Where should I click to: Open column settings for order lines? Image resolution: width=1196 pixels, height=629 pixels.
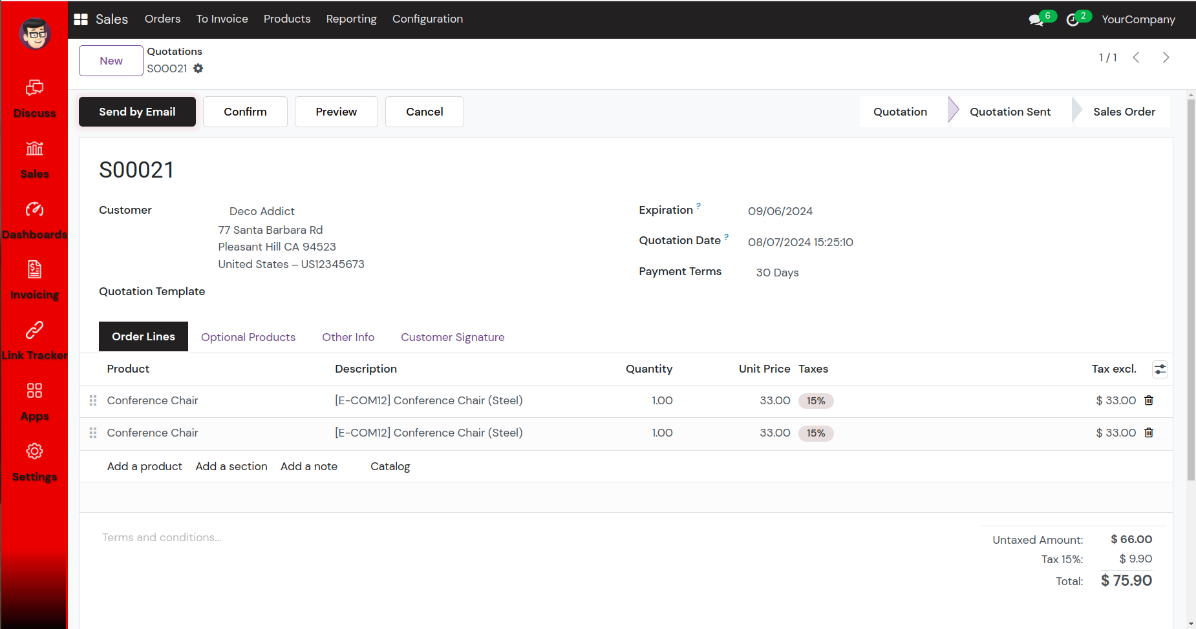[1160, 369]
